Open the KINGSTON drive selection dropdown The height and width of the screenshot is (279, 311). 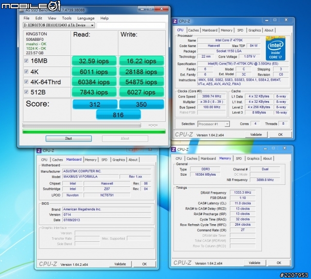59,25
